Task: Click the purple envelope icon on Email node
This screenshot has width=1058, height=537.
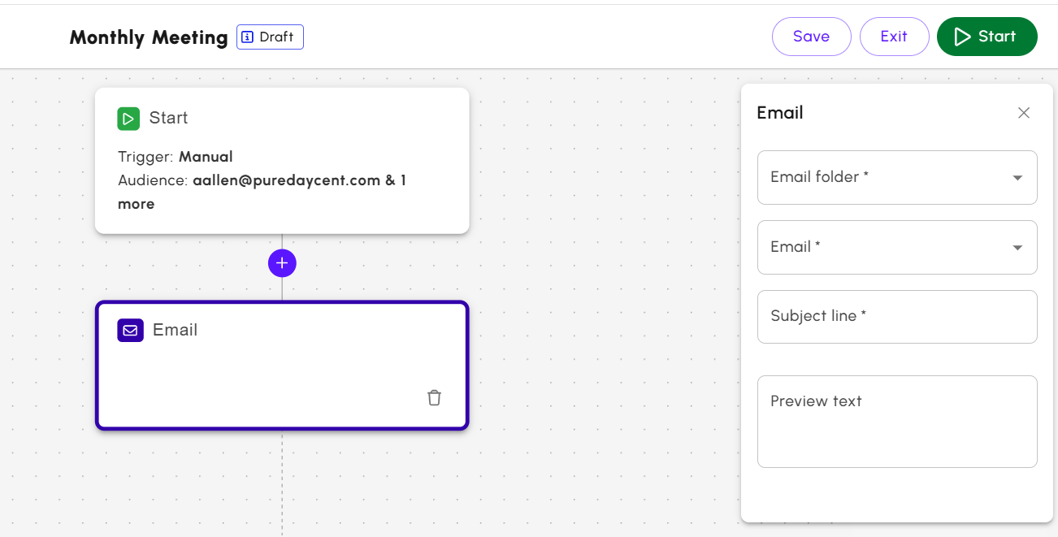Action: click(x=130, y=331)
